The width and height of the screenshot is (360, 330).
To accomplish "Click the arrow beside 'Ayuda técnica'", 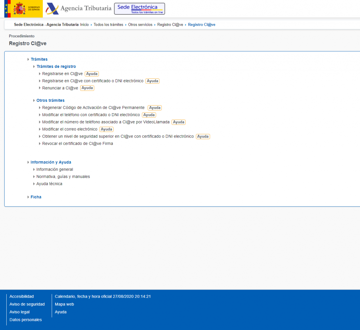I will pos(34,184).
